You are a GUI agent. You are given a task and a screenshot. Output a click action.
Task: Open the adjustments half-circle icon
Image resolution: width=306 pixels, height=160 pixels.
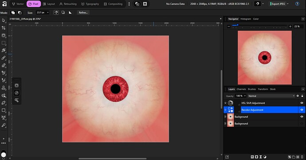[x=265, y=157]
